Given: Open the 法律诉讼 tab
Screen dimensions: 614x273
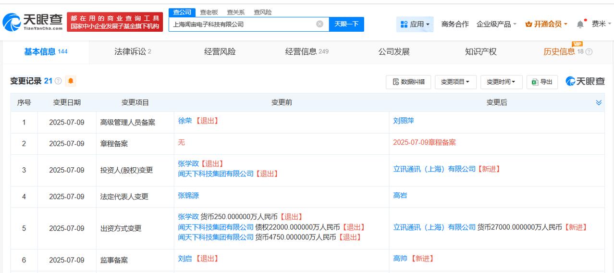Looking at the screenshot, I should point(133,52).
